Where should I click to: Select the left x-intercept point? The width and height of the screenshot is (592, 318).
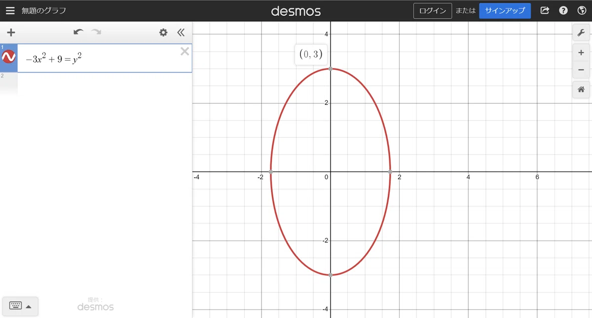[271, 172]
